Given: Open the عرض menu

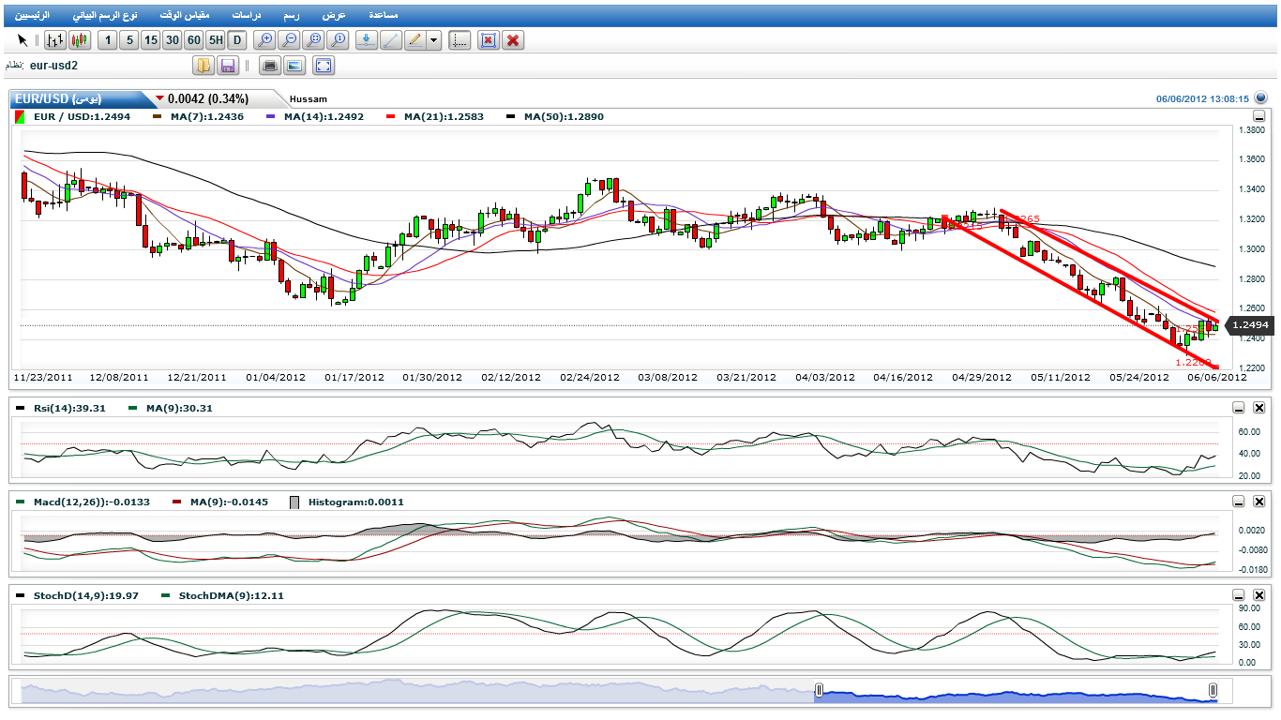Looking at the screenshot, I should (x=334, y=16).
